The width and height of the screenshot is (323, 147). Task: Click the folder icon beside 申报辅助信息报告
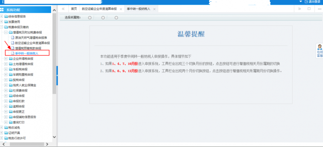[x=11, y=117]
